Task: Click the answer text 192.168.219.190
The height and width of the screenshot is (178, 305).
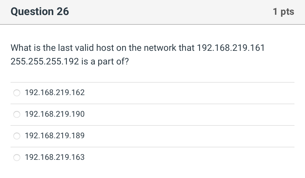Action: [55, 114]
